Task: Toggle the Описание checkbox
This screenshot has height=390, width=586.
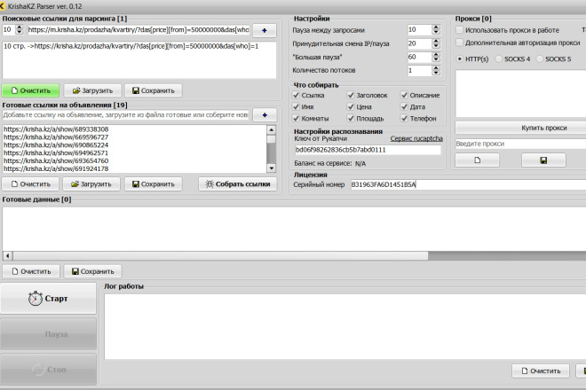Action: (x=404, y=95)
